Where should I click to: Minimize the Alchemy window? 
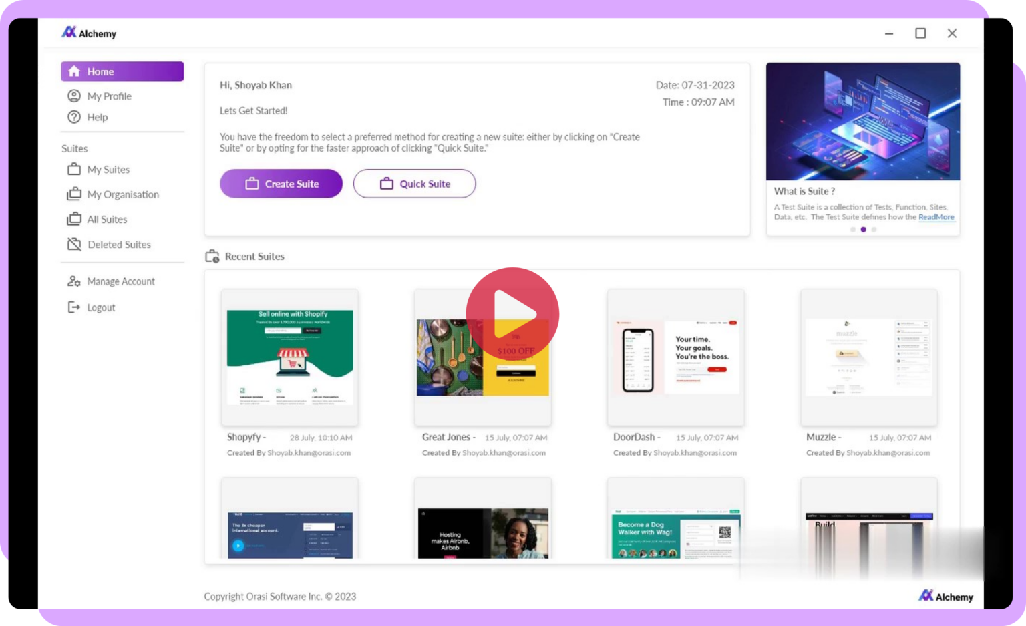coord(889,33)
